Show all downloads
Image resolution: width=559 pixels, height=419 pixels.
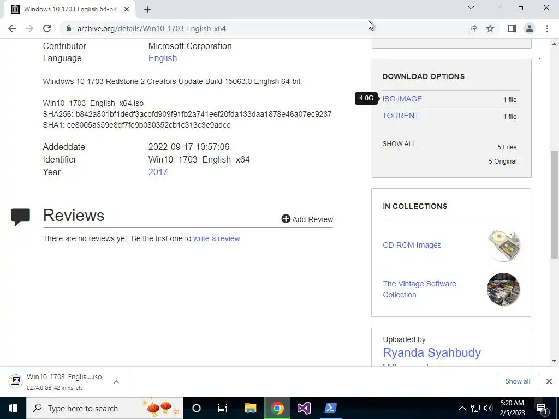(x=518, y=381)
